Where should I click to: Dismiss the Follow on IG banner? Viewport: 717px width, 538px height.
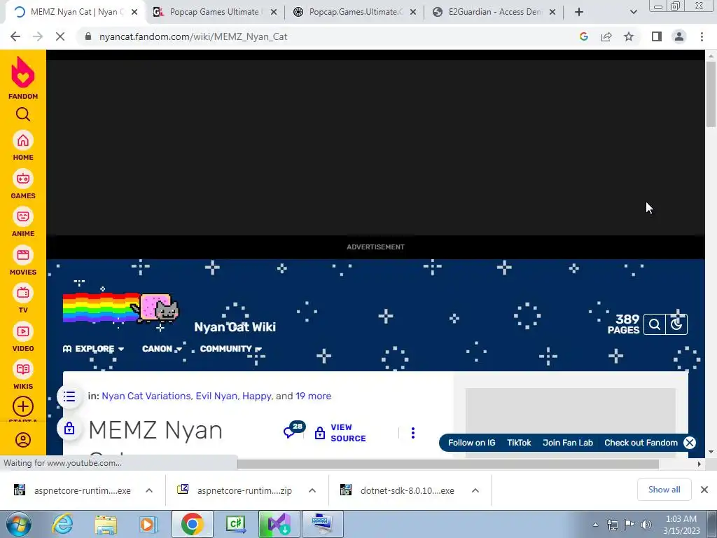pyautogui.click(x=690, y=443)
